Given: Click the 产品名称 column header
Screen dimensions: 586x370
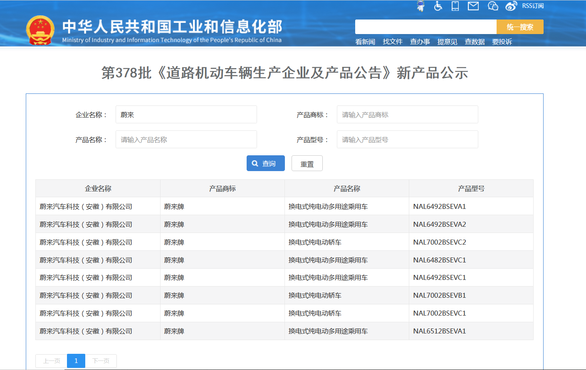Looking at the screenshot, I should (347, 189).
